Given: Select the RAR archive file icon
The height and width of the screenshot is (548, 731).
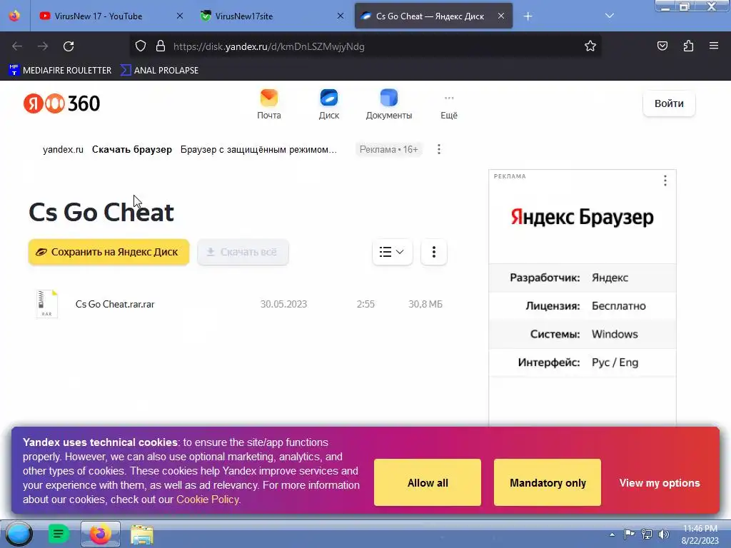Looking at the screenshot, I should click(47, 304).
